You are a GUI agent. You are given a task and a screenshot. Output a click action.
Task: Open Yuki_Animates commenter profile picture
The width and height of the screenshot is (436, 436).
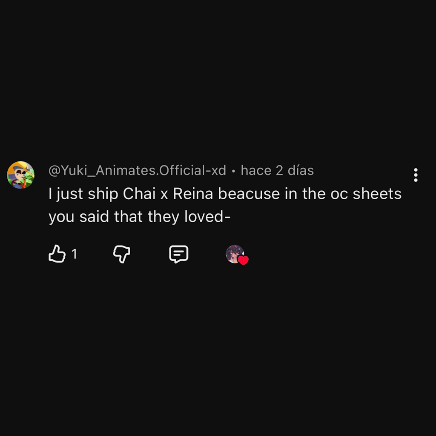pyautogui.click(x=20, y=175)
